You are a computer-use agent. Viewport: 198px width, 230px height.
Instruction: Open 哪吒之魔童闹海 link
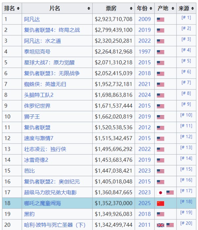point(42,203)
